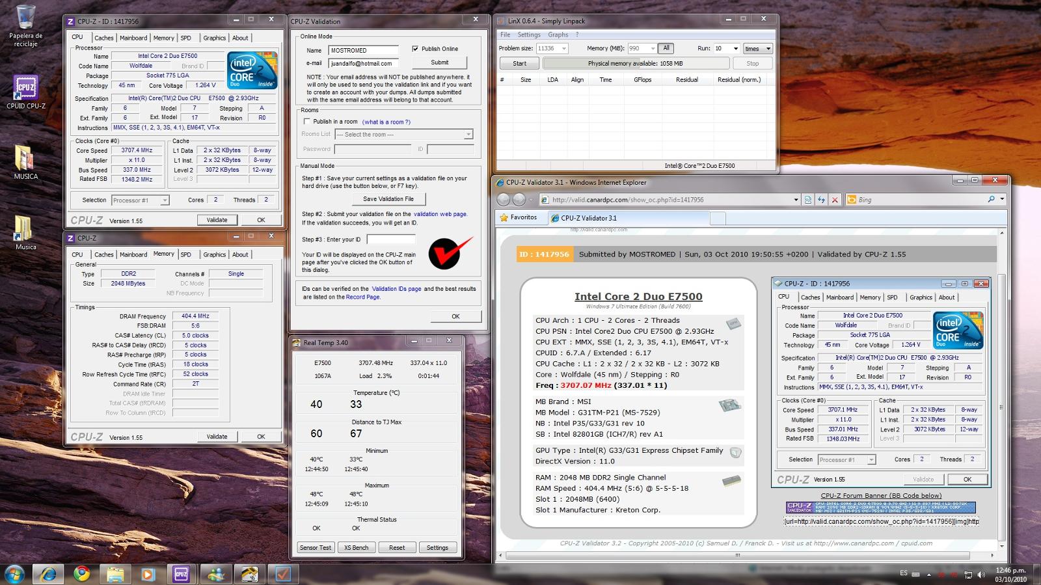The image size is (1041, 585).
Task: Open Settings in Real Temp
Action: 437,548
